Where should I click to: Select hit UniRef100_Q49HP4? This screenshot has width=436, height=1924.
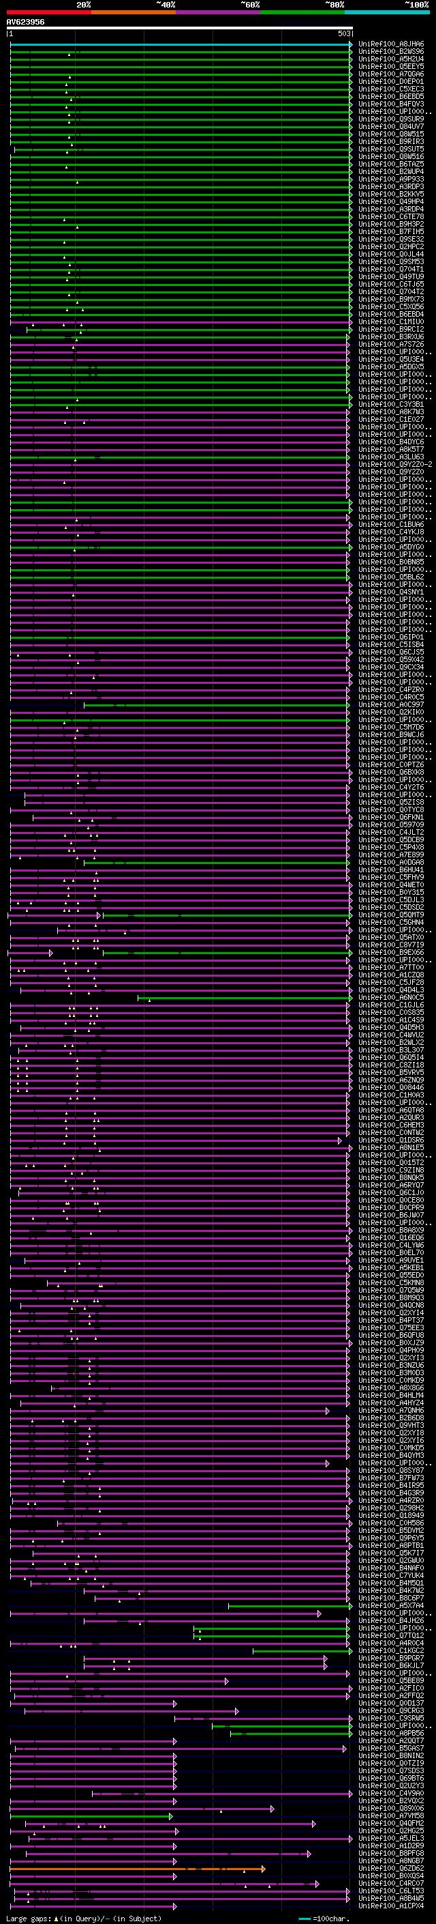tap(391, 201)
